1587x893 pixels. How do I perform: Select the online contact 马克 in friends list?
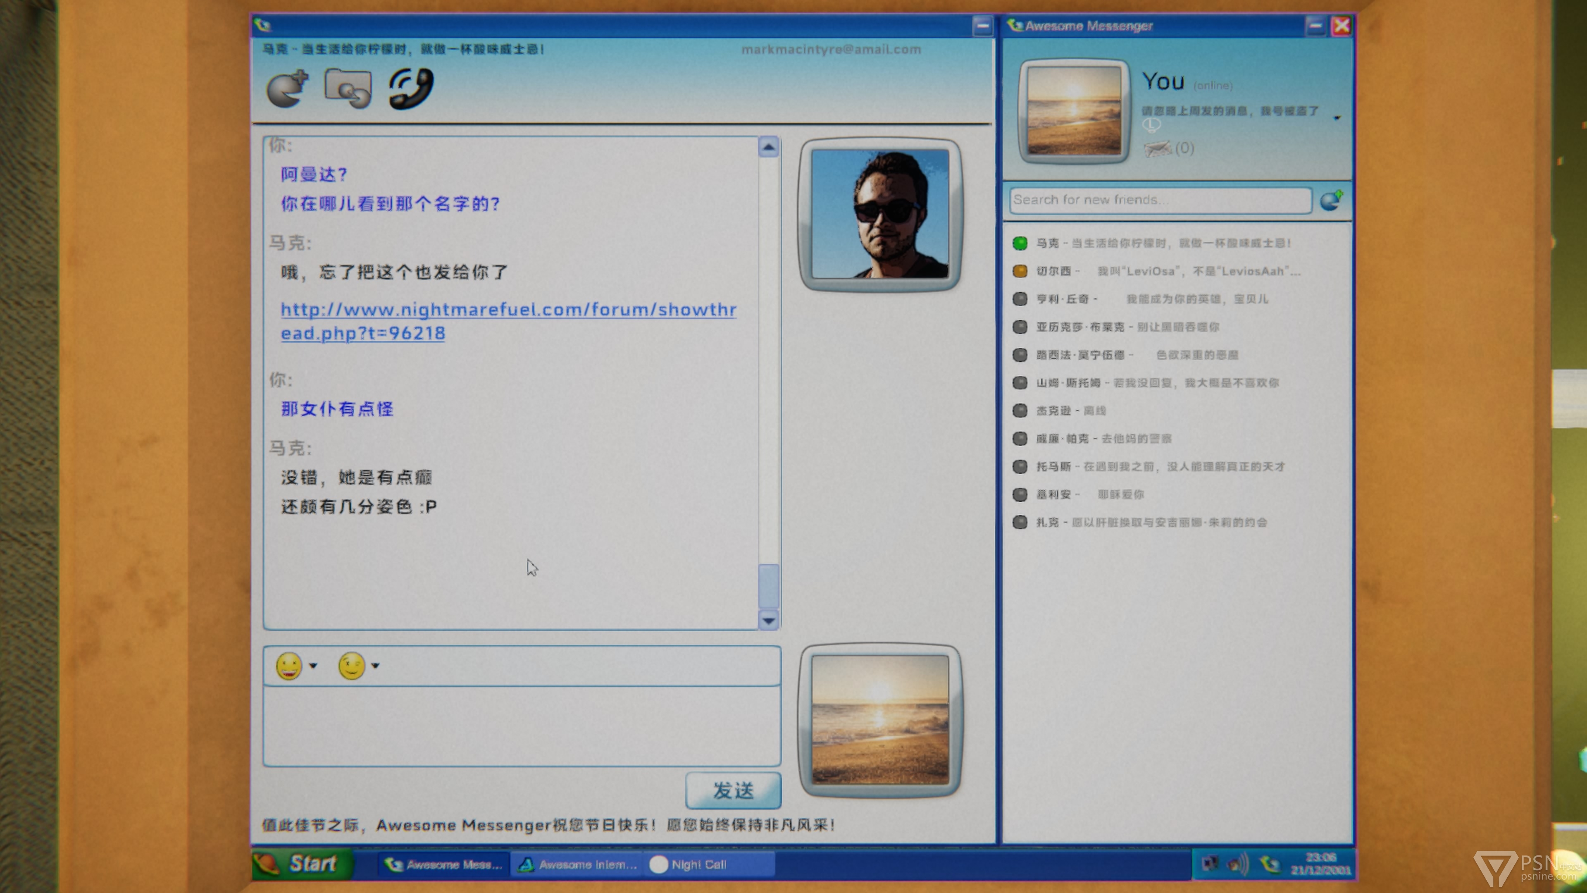pos(1152,244)
